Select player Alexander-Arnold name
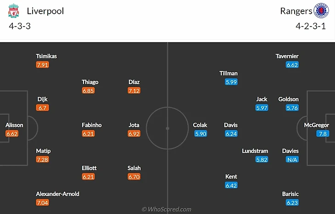 pos(57,194)
